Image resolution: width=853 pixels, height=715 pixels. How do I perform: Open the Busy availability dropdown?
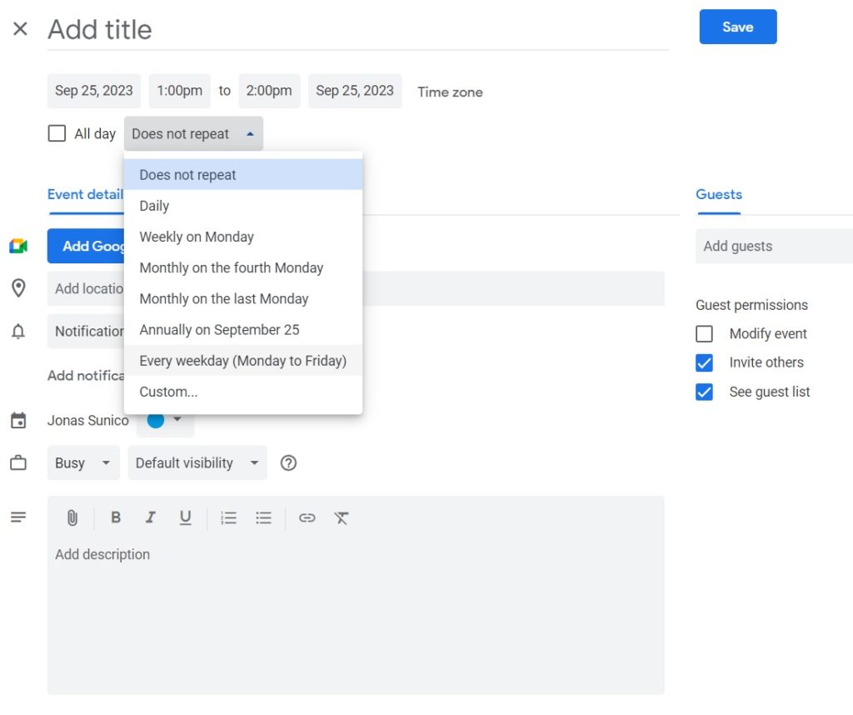(82, 462)
